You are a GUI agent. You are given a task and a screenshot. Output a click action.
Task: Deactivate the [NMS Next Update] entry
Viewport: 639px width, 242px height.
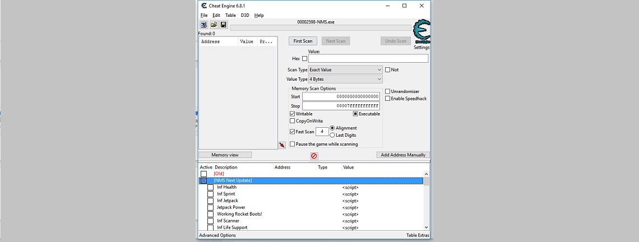[x=203, y=180]
